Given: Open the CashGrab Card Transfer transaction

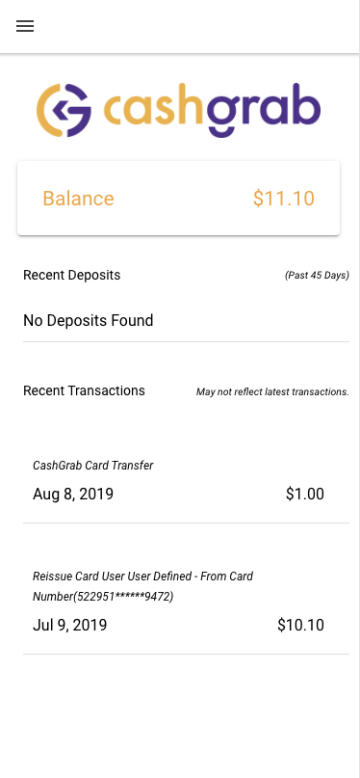Looking at the screenshot, I should coord(186,480).
